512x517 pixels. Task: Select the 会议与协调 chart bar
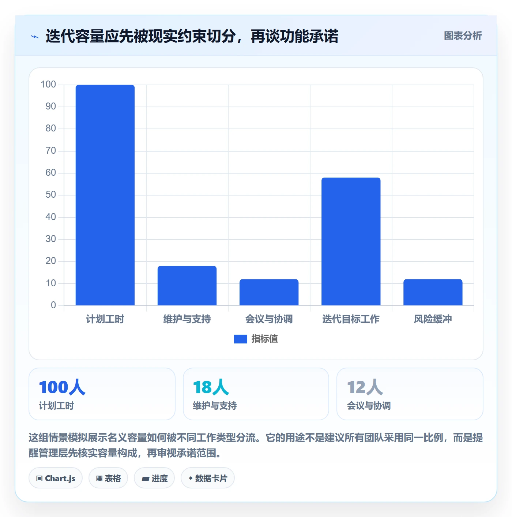(269, 292)
